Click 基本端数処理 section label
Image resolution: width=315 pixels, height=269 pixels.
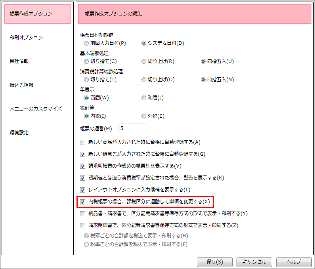(94, 53)
